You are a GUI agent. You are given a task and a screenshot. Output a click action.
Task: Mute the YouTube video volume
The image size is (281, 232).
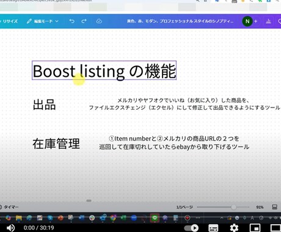click(10, 228)
